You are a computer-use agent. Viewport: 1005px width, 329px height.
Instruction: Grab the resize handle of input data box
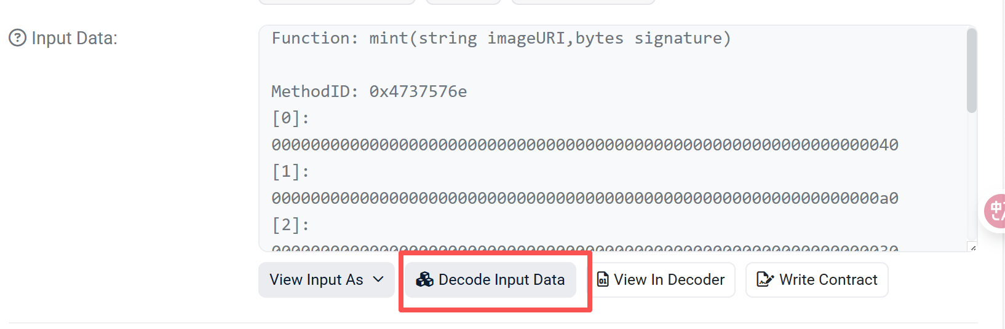972,247
